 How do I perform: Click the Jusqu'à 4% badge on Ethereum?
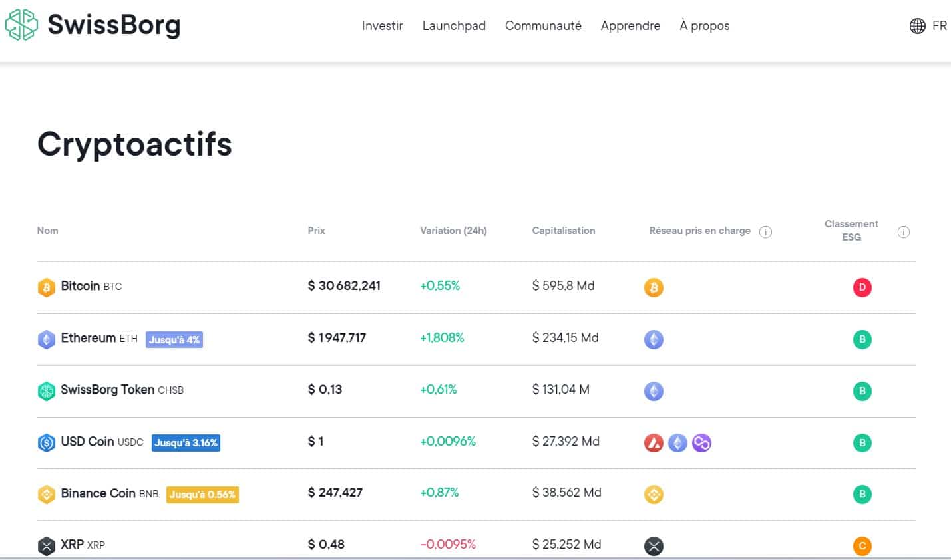pos(174,339)
